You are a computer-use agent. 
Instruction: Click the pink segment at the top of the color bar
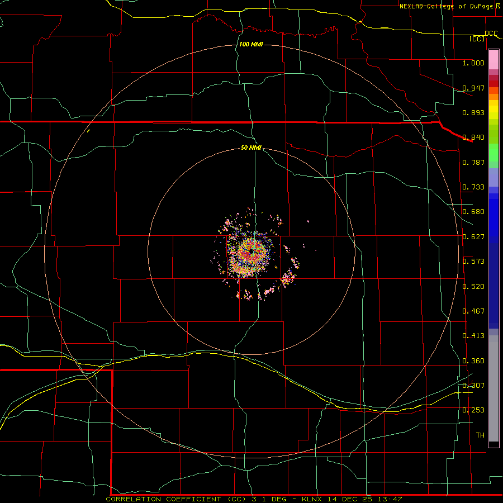click(x=493, y=60)
